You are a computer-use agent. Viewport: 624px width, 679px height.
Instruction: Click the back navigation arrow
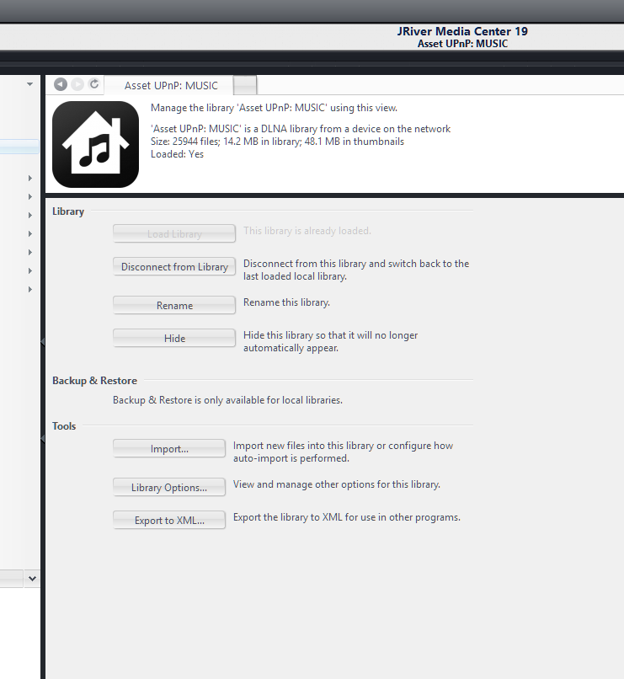[x=60, y=84]
